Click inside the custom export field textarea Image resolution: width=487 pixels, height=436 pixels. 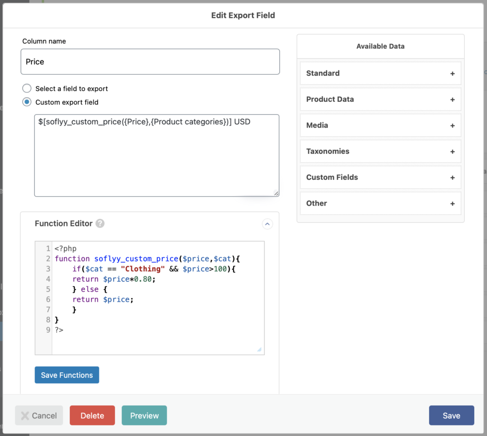[x=156, y=157]
